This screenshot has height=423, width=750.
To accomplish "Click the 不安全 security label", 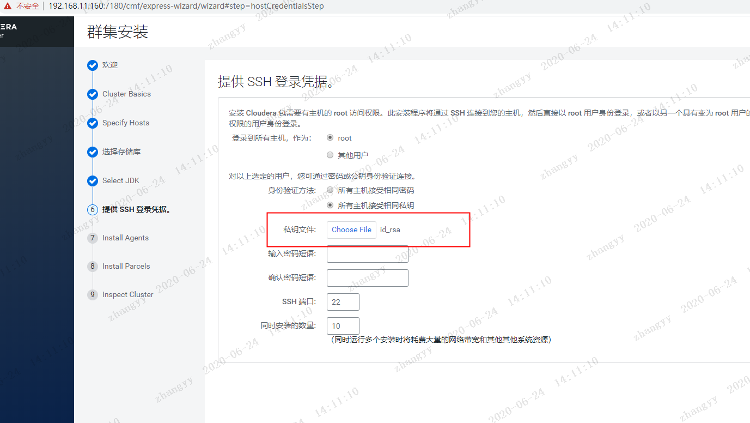I will pyautogui.click(x=27, y=6).
